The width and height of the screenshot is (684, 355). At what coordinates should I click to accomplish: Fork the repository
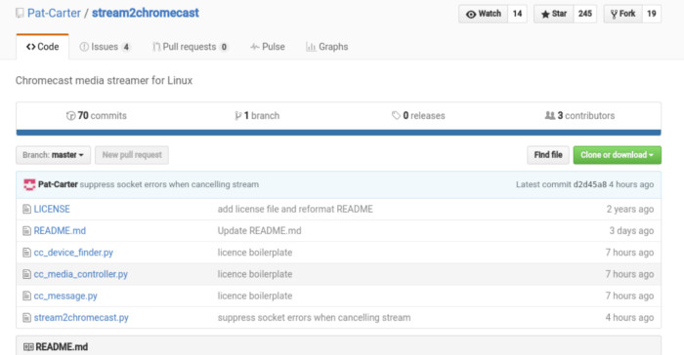(x=623, y=14)
